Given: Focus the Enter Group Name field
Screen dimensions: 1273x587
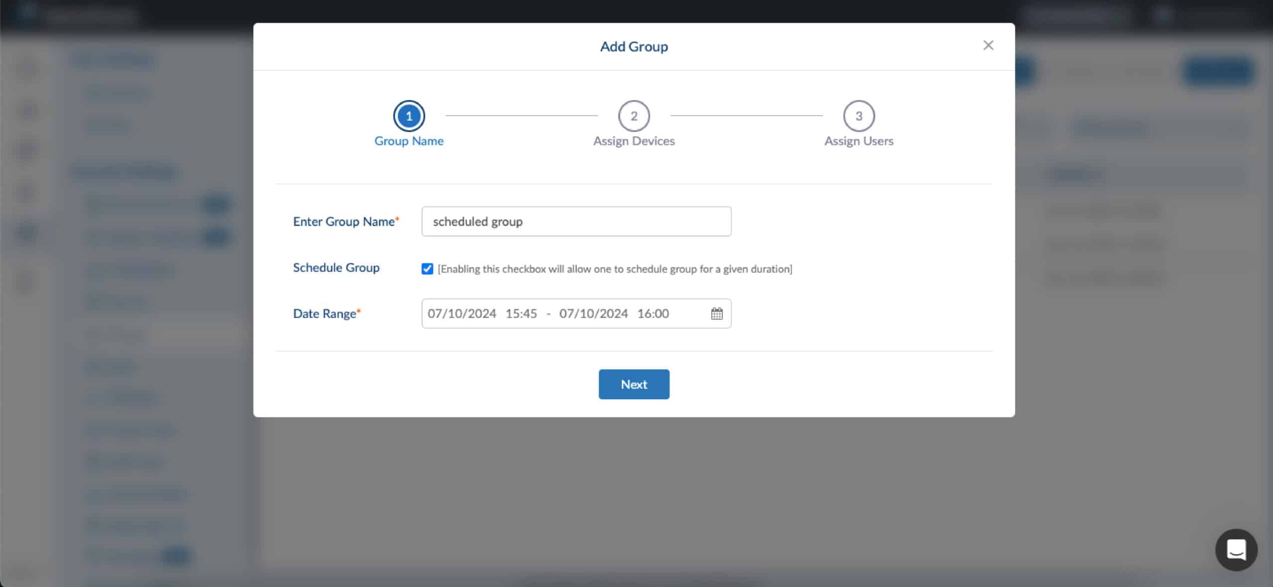Looking at the screenshot, I should 576,222.
